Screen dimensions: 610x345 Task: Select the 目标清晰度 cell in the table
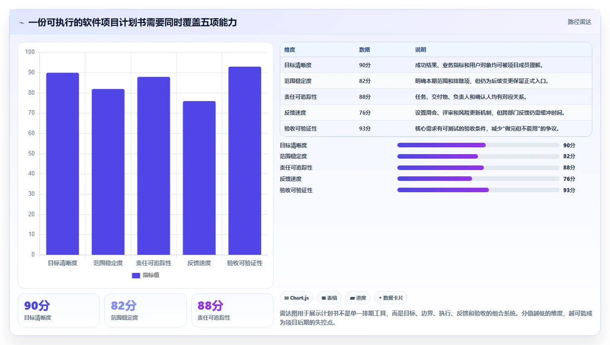pyautogui.click(x=298, y=65)
